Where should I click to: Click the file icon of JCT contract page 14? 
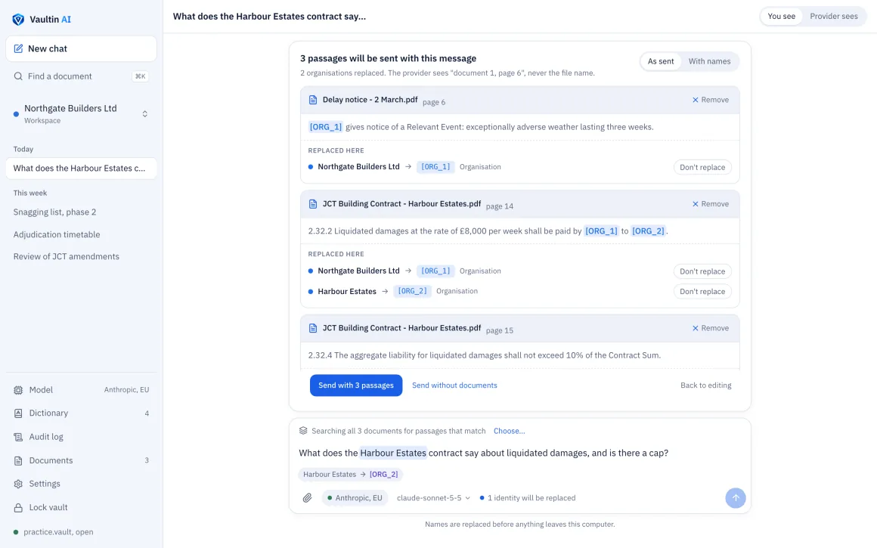click(x=313, y=204)
